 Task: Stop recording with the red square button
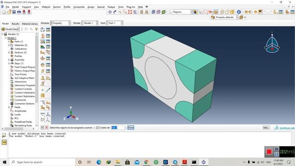click(x=269, y=152)
